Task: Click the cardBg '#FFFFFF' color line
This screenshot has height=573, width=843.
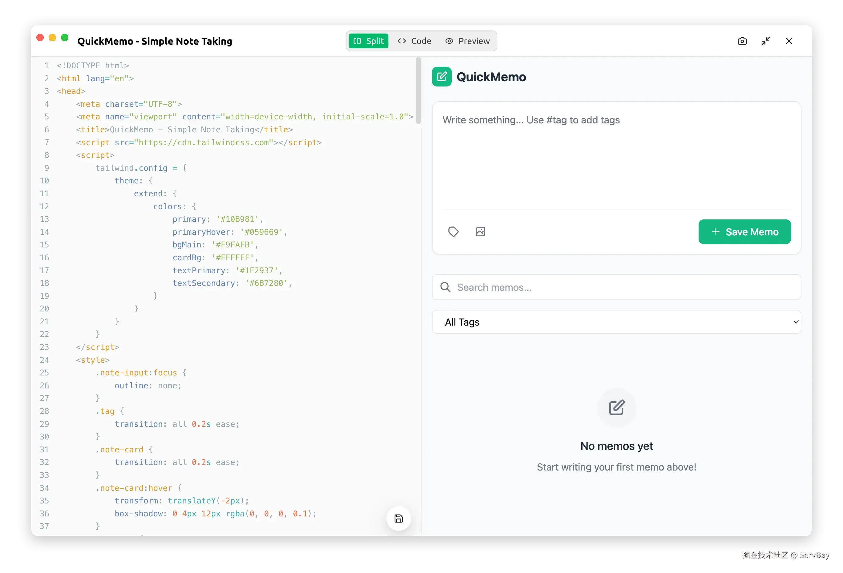Action: pyautogui.click(x=216, y=258)
